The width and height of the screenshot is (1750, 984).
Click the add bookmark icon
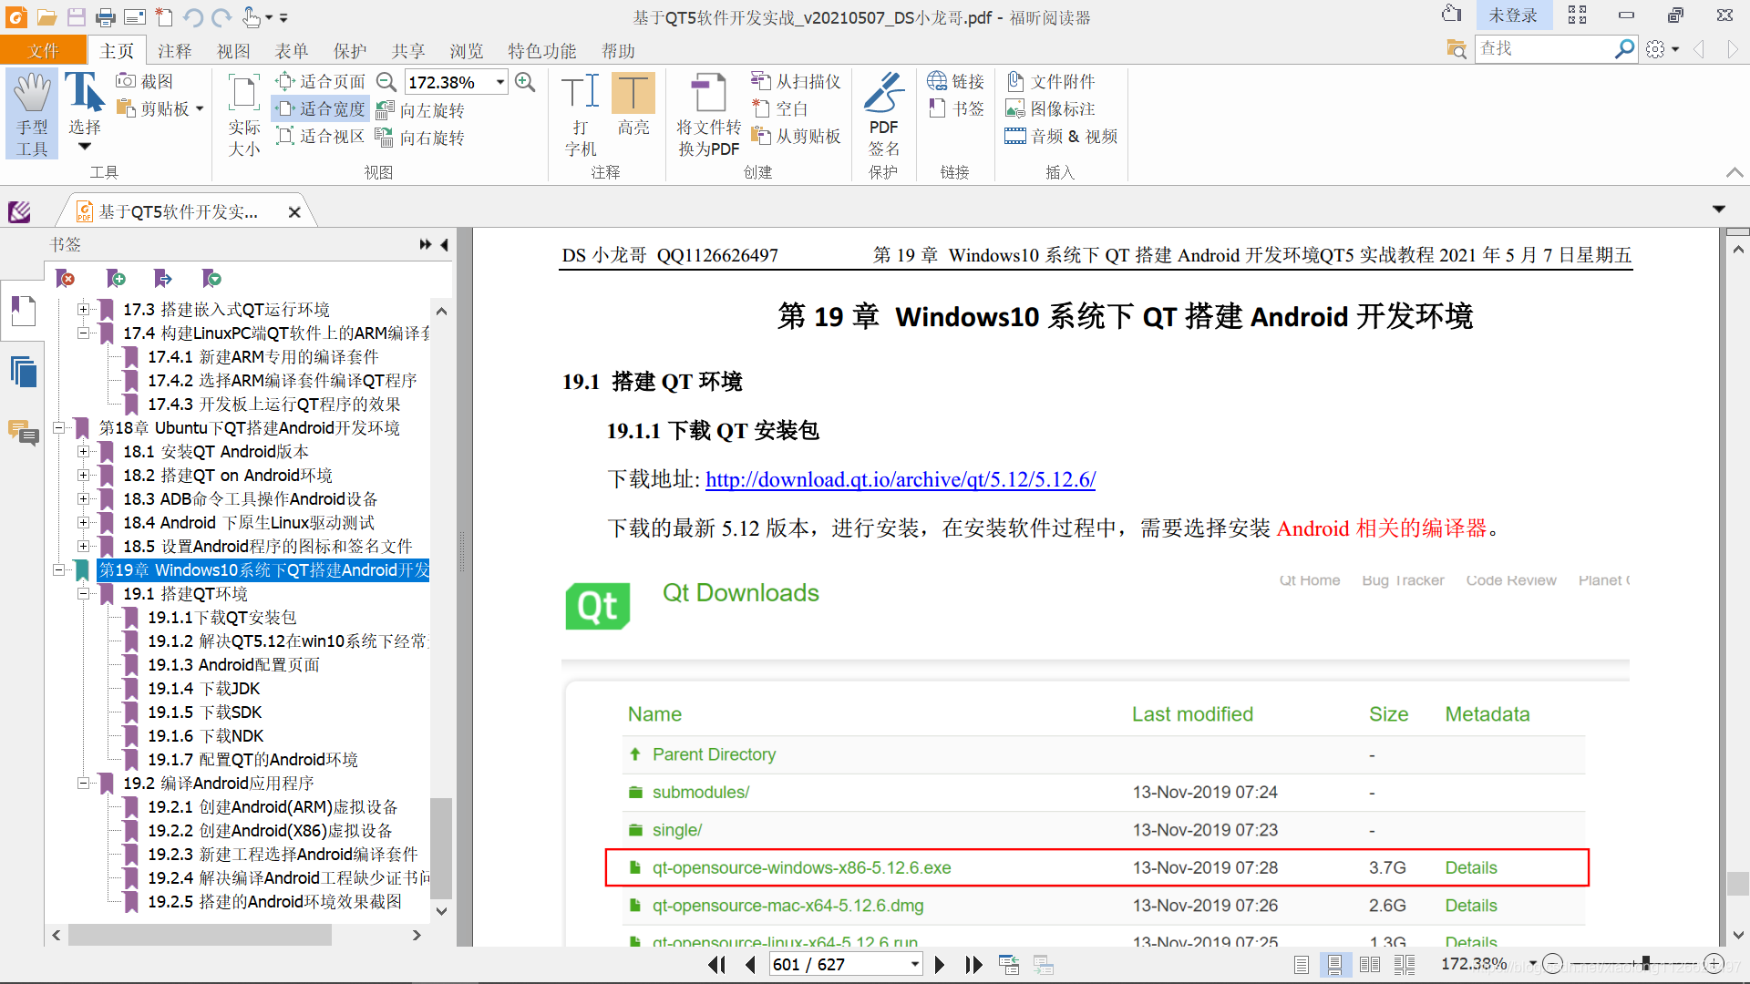pyautogui.click(x=116, y=279)
